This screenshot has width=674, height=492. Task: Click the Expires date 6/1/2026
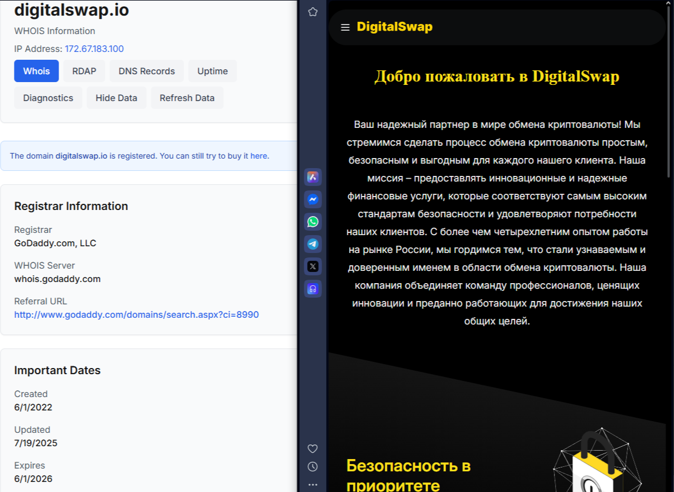pyautogui.click(x=33, y=479)
